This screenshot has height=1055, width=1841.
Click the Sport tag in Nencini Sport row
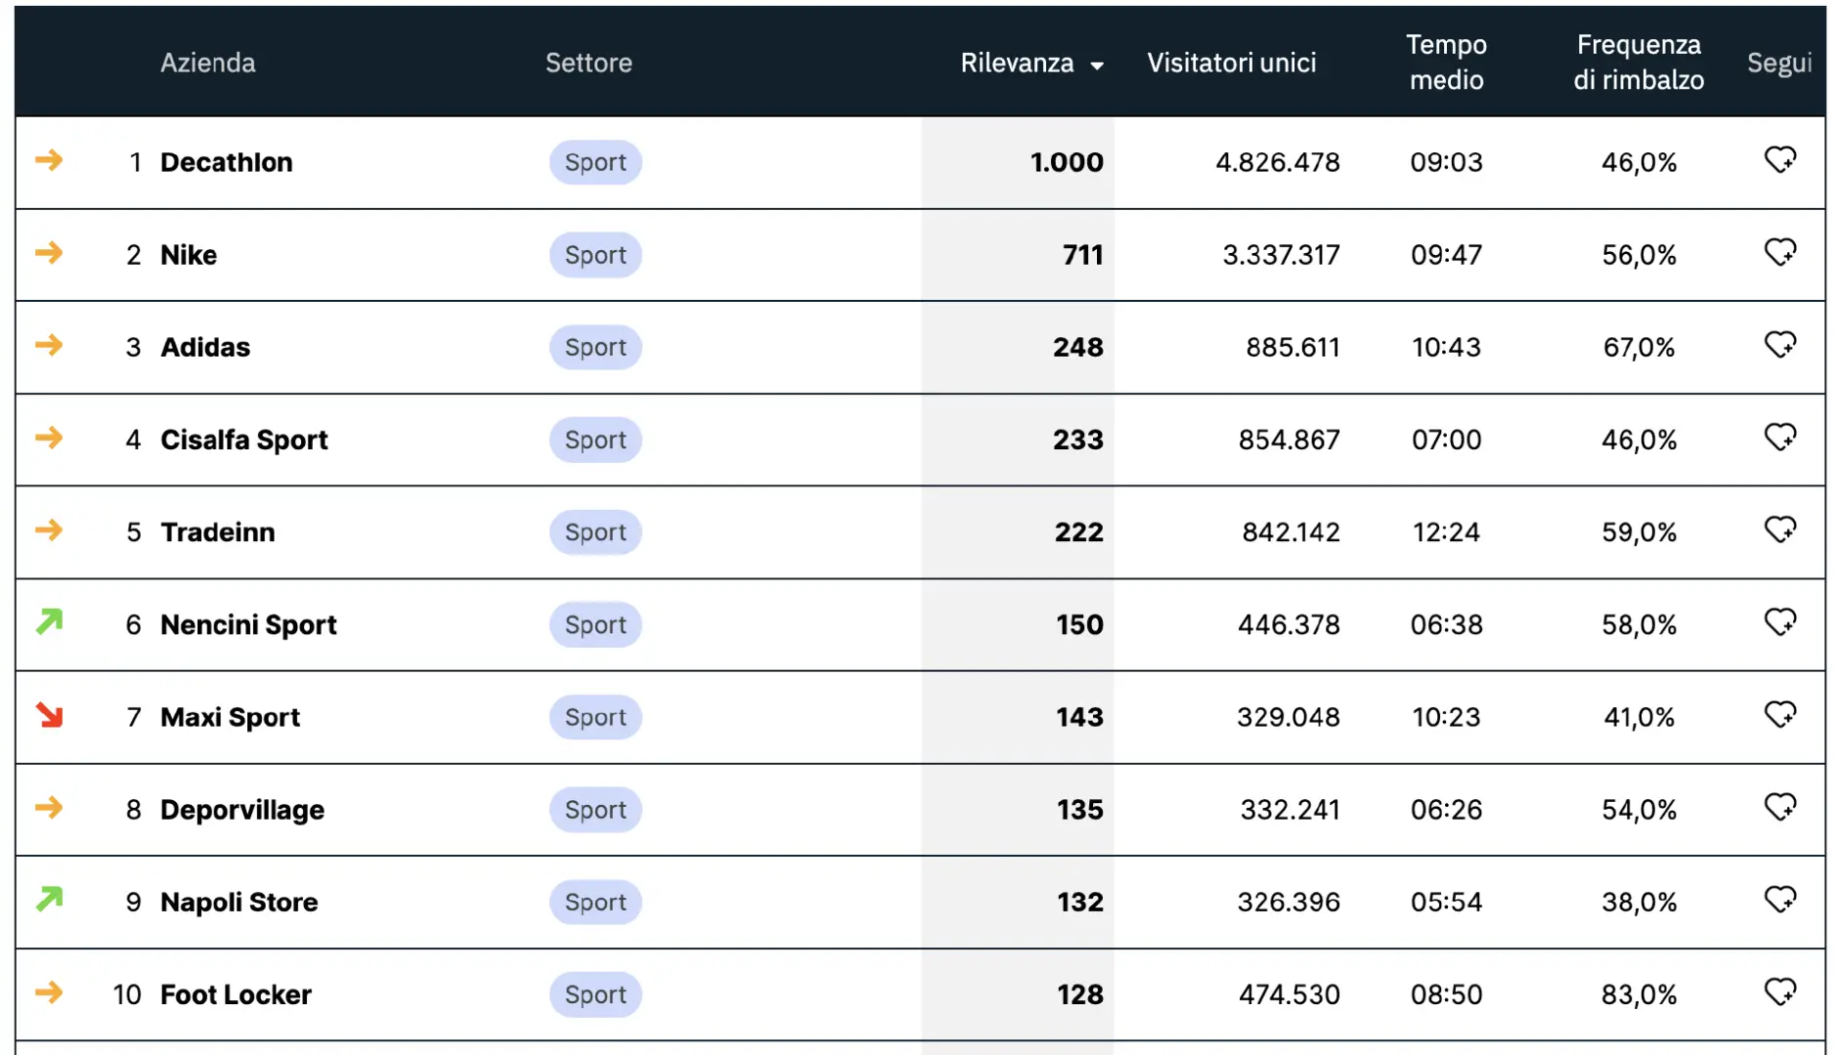pos(595,624)
